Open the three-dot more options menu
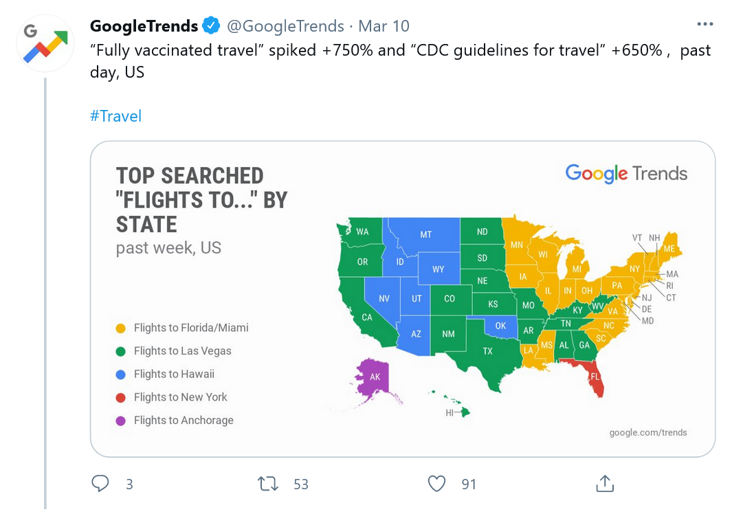Image resolution: width=732 pixels, height=514 pixels. [x=705, y=25]
